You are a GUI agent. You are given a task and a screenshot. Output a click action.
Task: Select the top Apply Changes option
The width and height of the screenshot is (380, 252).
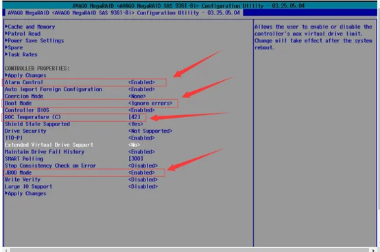pyautogui.click(x=25, y=75)
